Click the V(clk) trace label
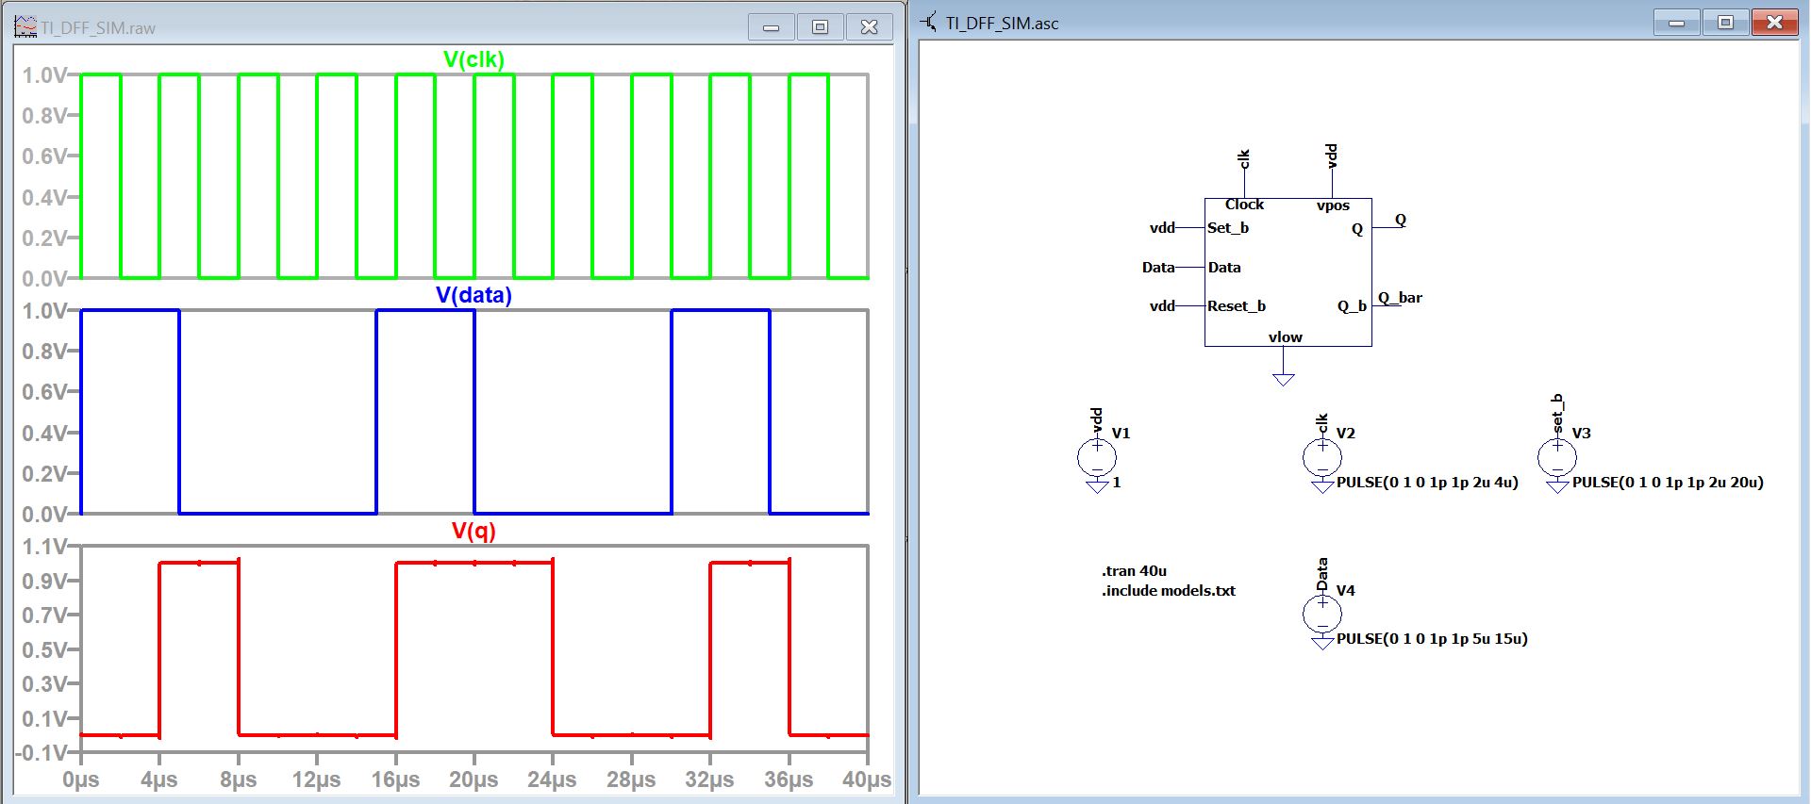This screenshot has width=1811, height=804. pos(474,59)
